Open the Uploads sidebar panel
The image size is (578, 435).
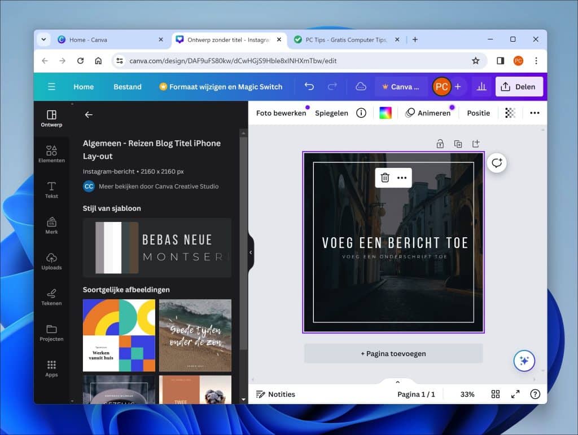click(x=51, y=261)
